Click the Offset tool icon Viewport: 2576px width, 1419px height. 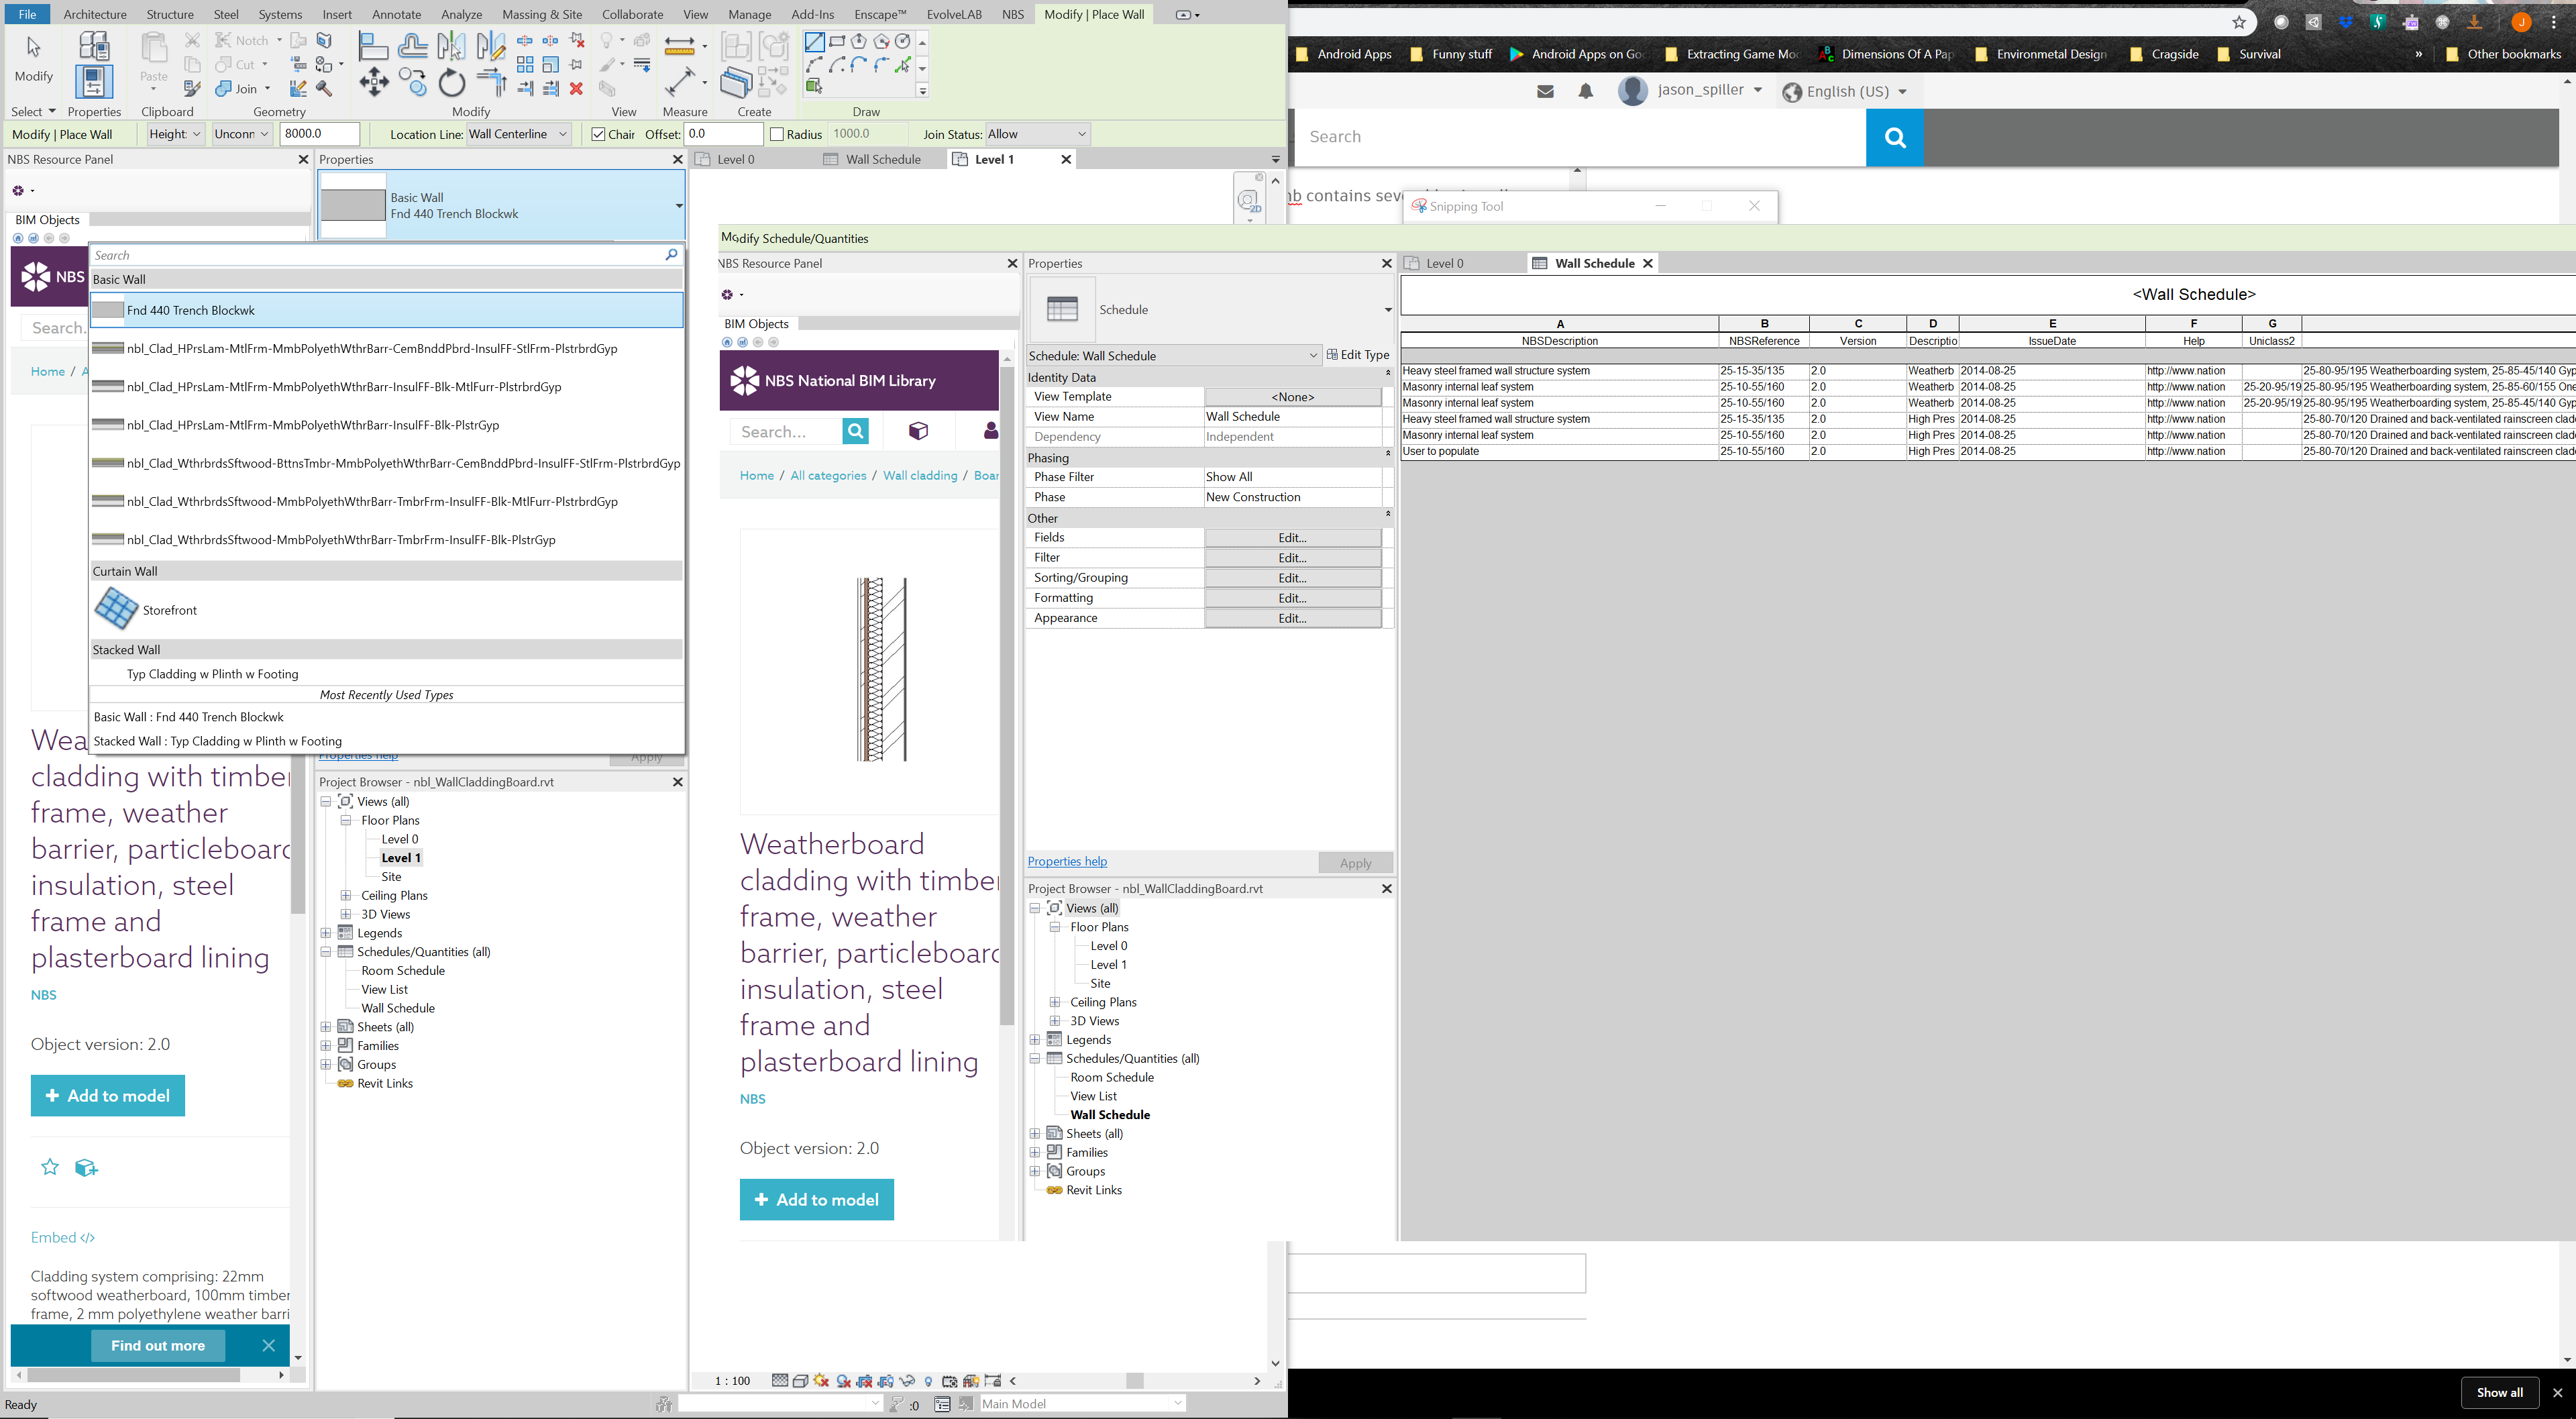click(x=413, y=45)
